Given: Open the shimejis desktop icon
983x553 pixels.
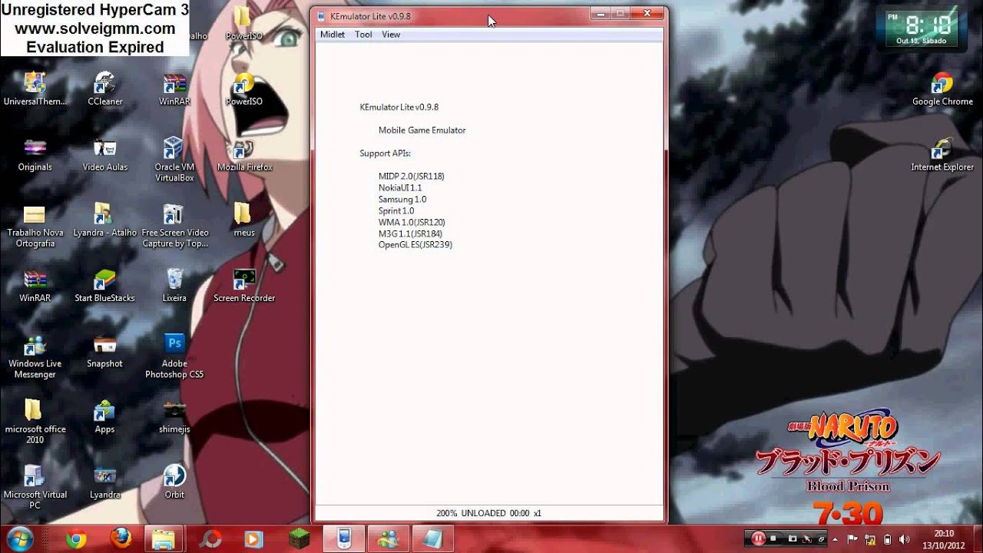Looking at the screenshot, I should click(x=174, y=417).
